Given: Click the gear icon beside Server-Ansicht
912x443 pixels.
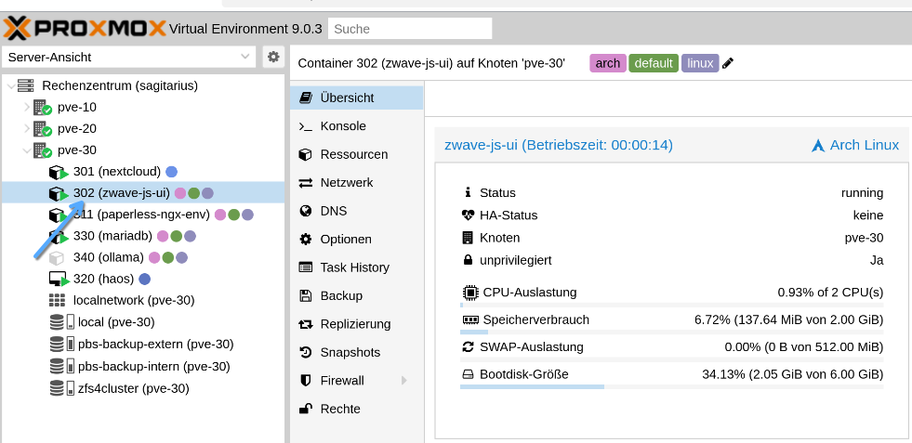Looking at the screenshot, I should click(273, 57).
